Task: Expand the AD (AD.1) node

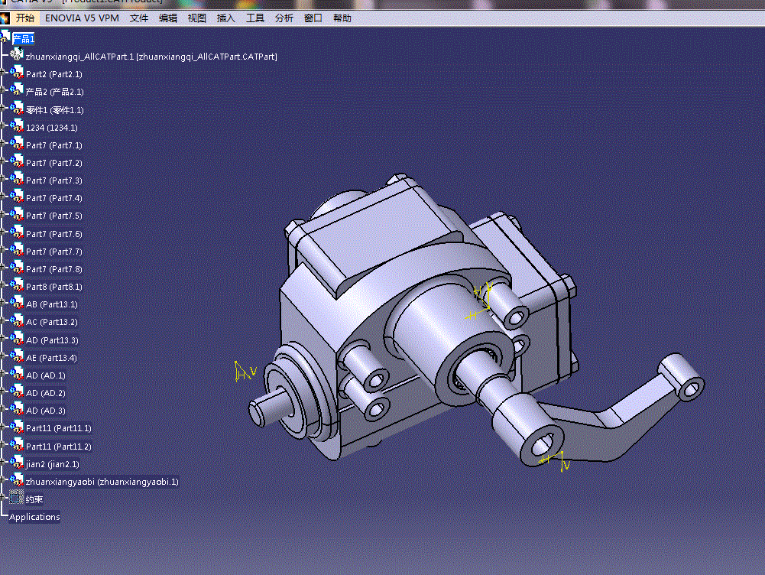Action: (2, 375)
